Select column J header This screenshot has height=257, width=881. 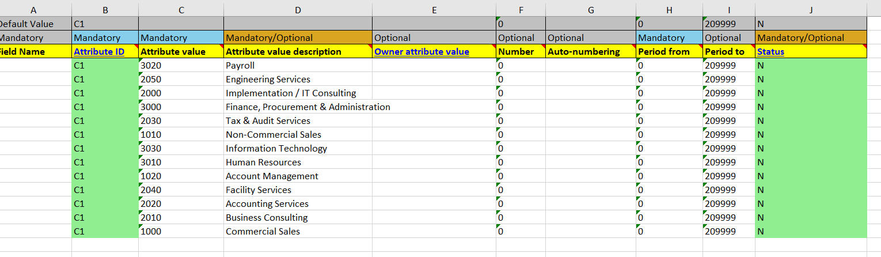811,9
